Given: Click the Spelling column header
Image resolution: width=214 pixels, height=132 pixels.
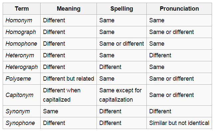Looking at the screenshot, I should pos(121,9).
